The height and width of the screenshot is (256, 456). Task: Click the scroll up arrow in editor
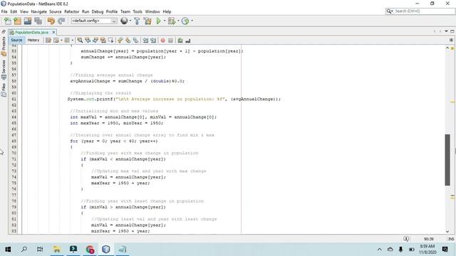[447, 48]
